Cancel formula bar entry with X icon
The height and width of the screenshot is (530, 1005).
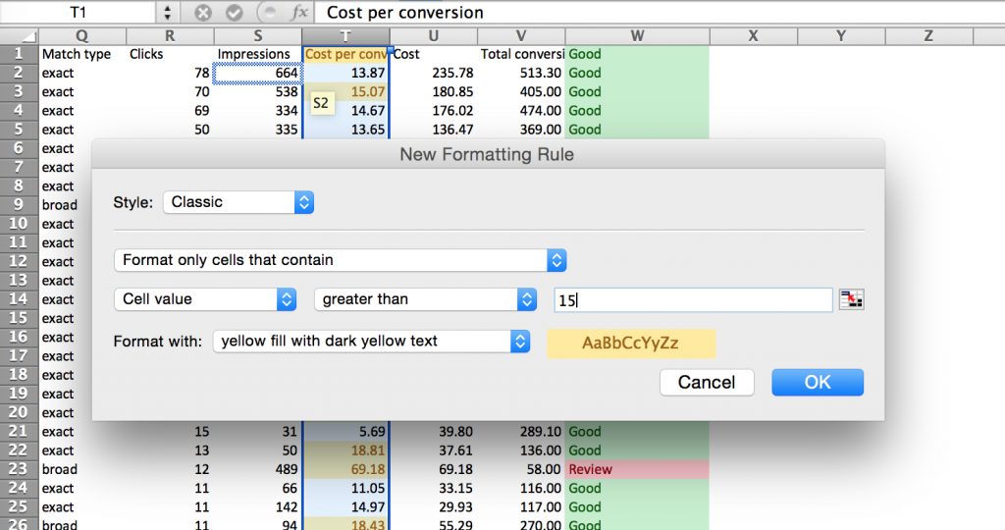[203, 12]
